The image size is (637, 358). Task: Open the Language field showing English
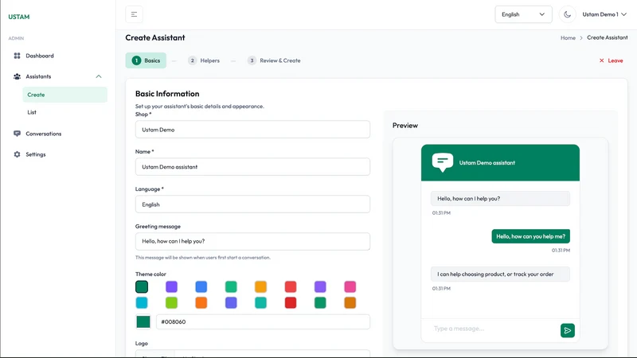(x=252, y=204)
